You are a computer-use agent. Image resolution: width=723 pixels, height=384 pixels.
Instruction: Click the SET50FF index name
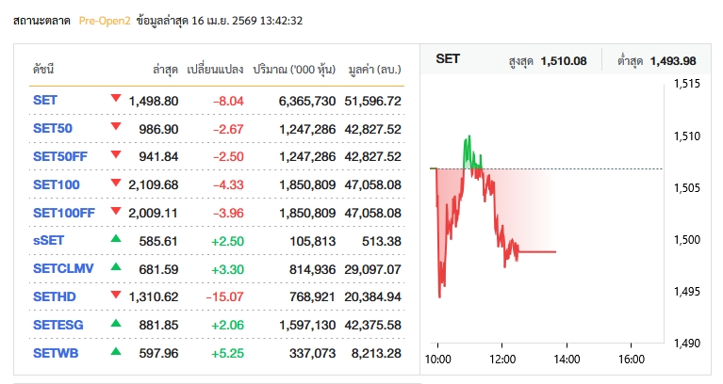tap(58, 156)
